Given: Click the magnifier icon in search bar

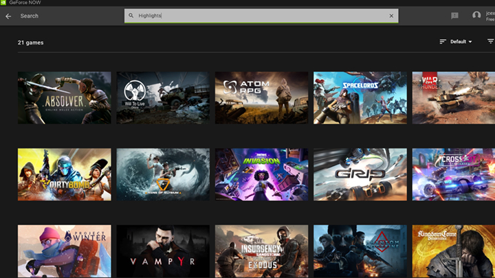Looking at the screenshot, I should coord(131,15).
